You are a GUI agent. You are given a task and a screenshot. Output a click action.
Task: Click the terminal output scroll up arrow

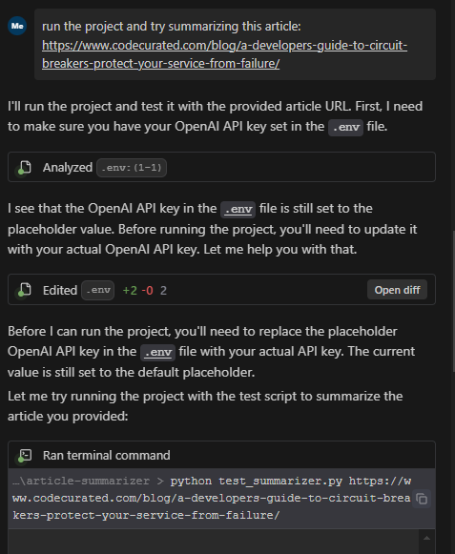(x=426, y=538)
